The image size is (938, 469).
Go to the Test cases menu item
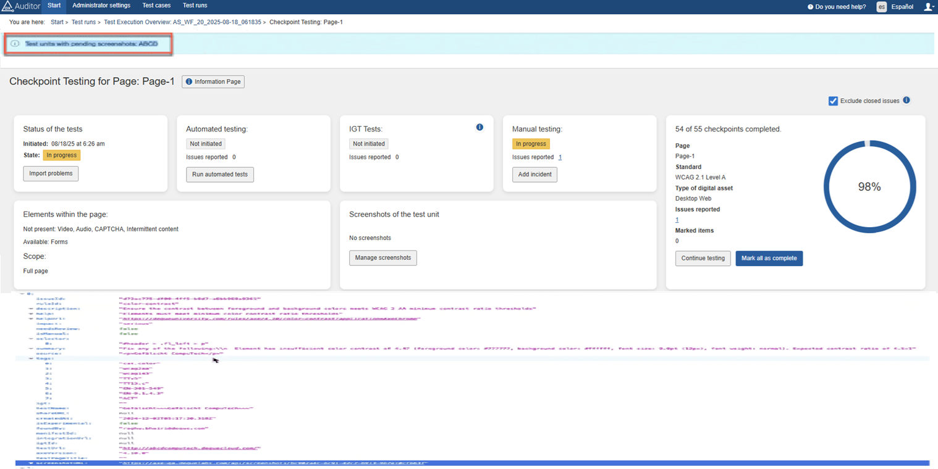click(x=156, y=6)
